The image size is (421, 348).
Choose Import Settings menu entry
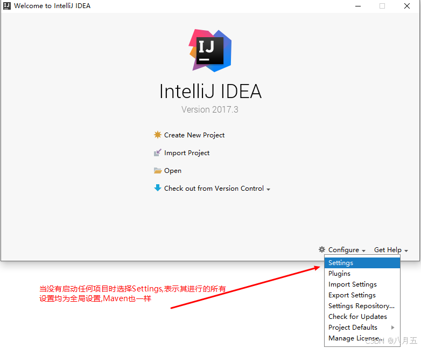tap(362, 284)
